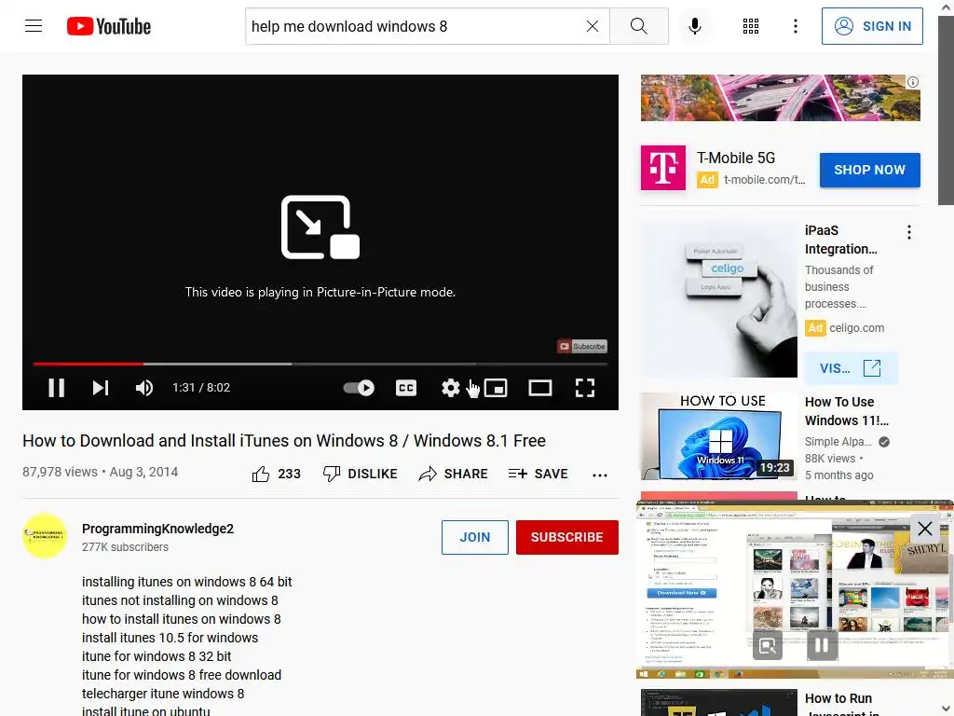Click the Simple Alpaca channel name
The height and width of the screenshot is (716, 954).
tap(838, 441)
